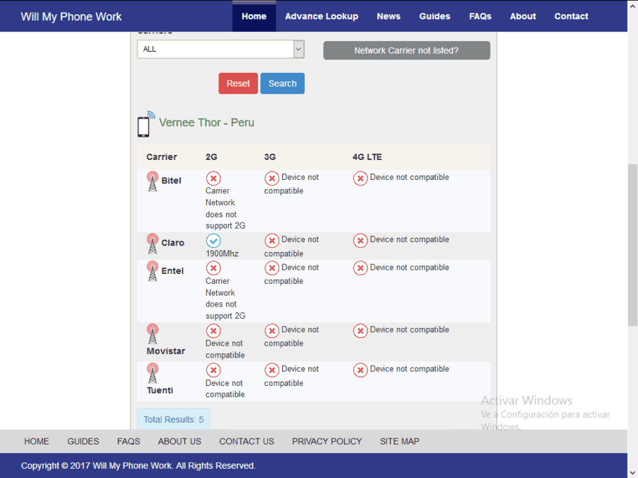Click the 3G column header

tap(270, 157)
